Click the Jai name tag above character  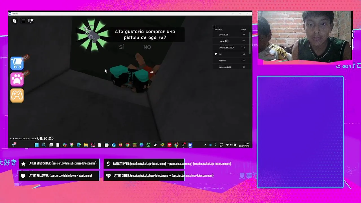click(152, 72)
